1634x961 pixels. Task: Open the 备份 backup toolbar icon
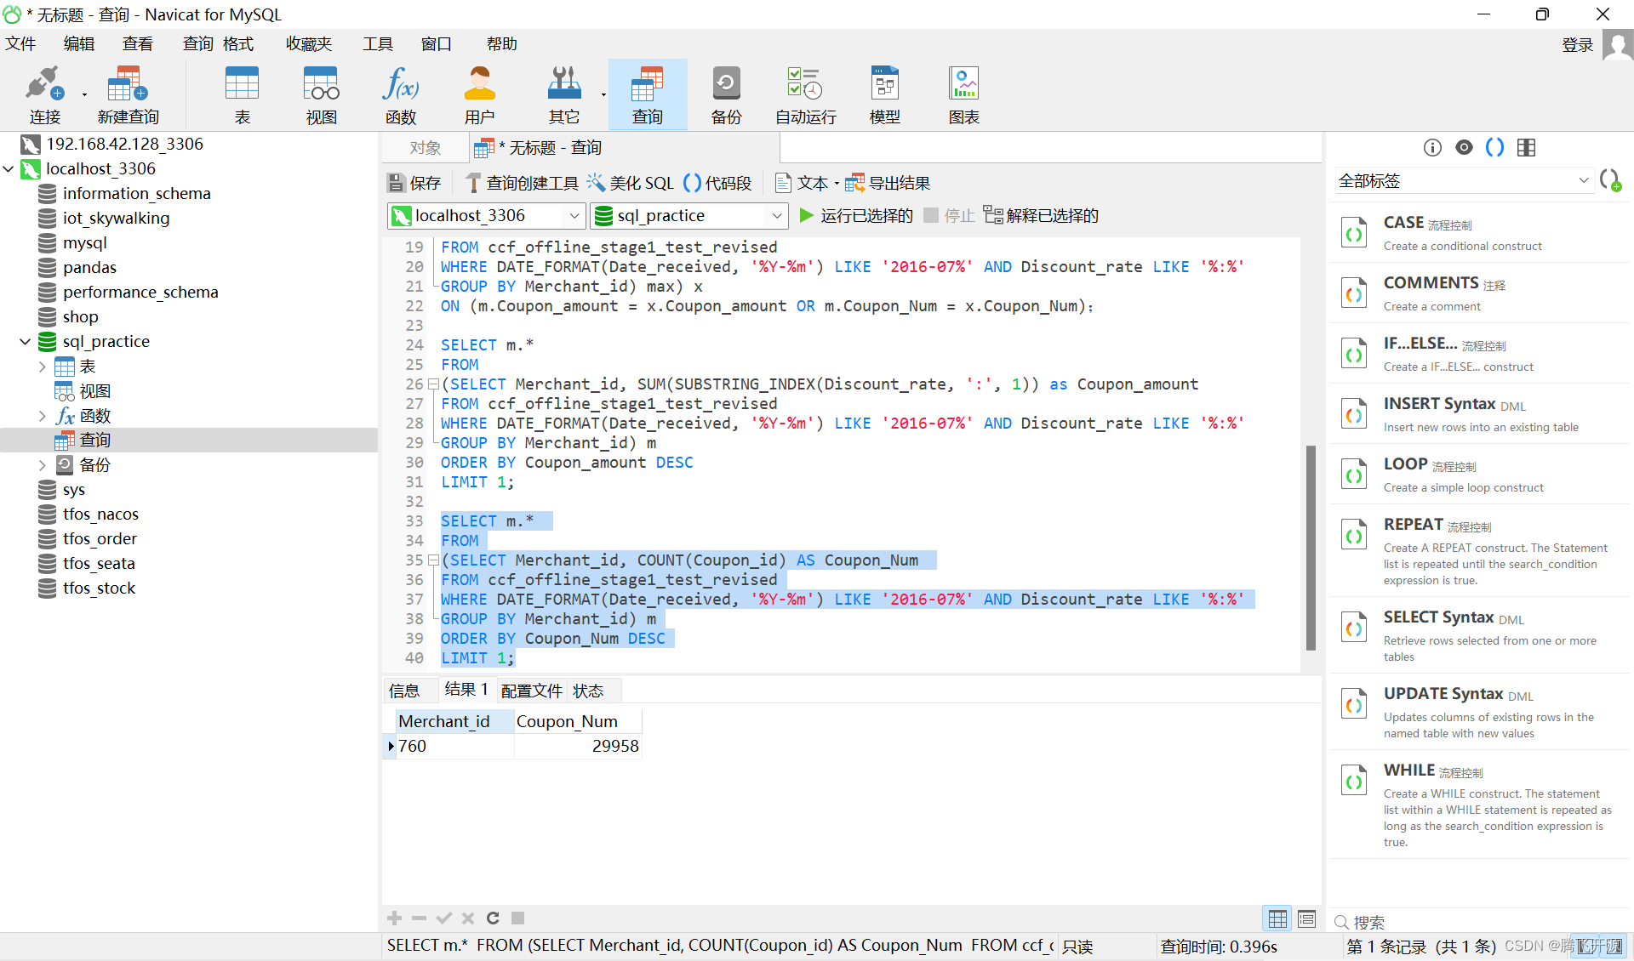[726, 94]
